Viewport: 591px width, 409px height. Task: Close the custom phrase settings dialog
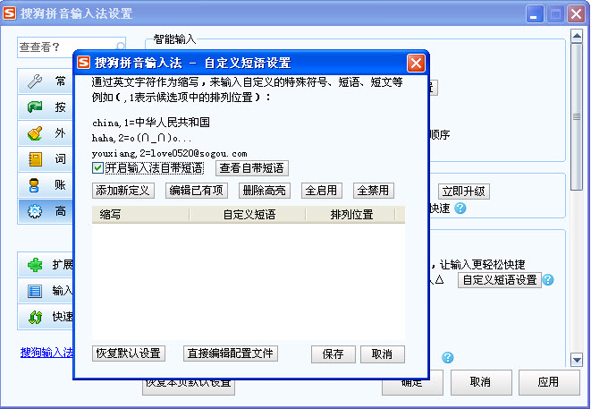coord(416,63)
